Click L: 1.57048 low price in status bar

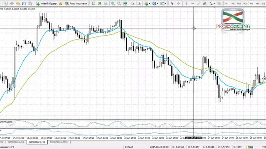coord(209,147)
